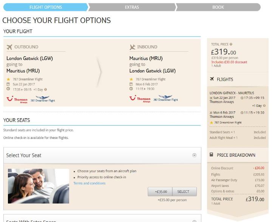The image size is (272, 222).
Task: Expand the Seats With Extra Space panel
Action: point(194,221)
